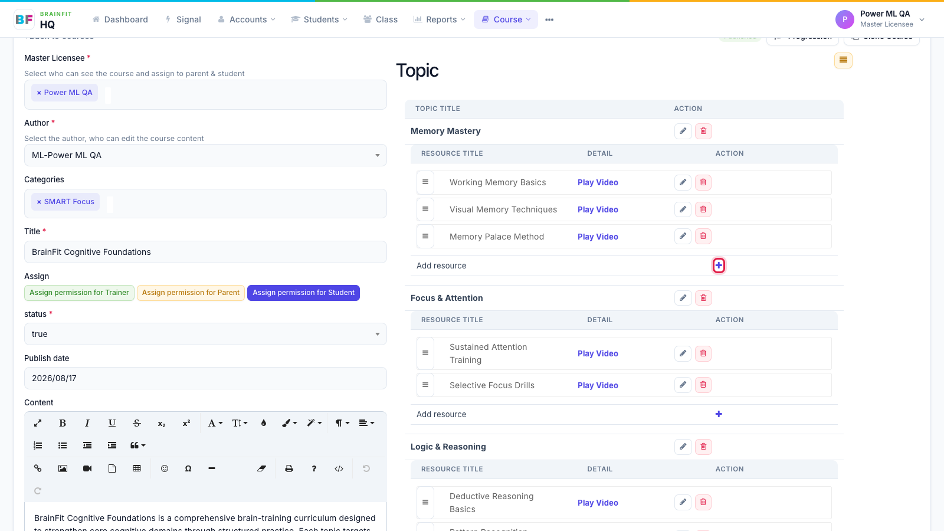Play the Working Memory Basics video

tap(598, 182)
